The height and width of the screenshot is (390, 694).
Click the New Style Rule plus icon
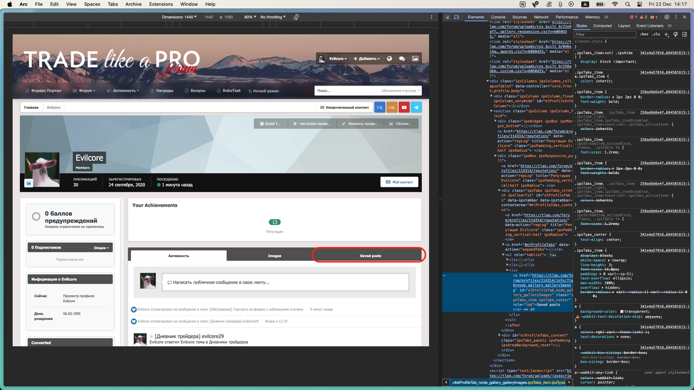667,34
